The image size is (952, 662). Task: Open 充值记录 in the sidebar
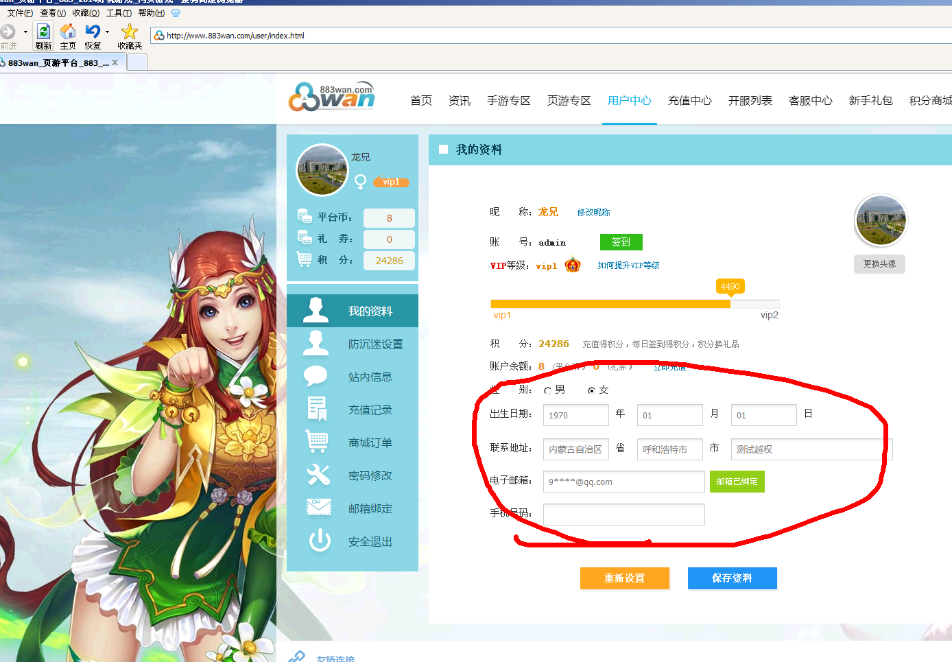(353, 410)
